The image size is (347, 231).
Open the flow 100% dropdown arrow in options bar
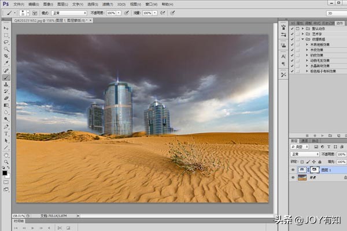click(155, 13)
